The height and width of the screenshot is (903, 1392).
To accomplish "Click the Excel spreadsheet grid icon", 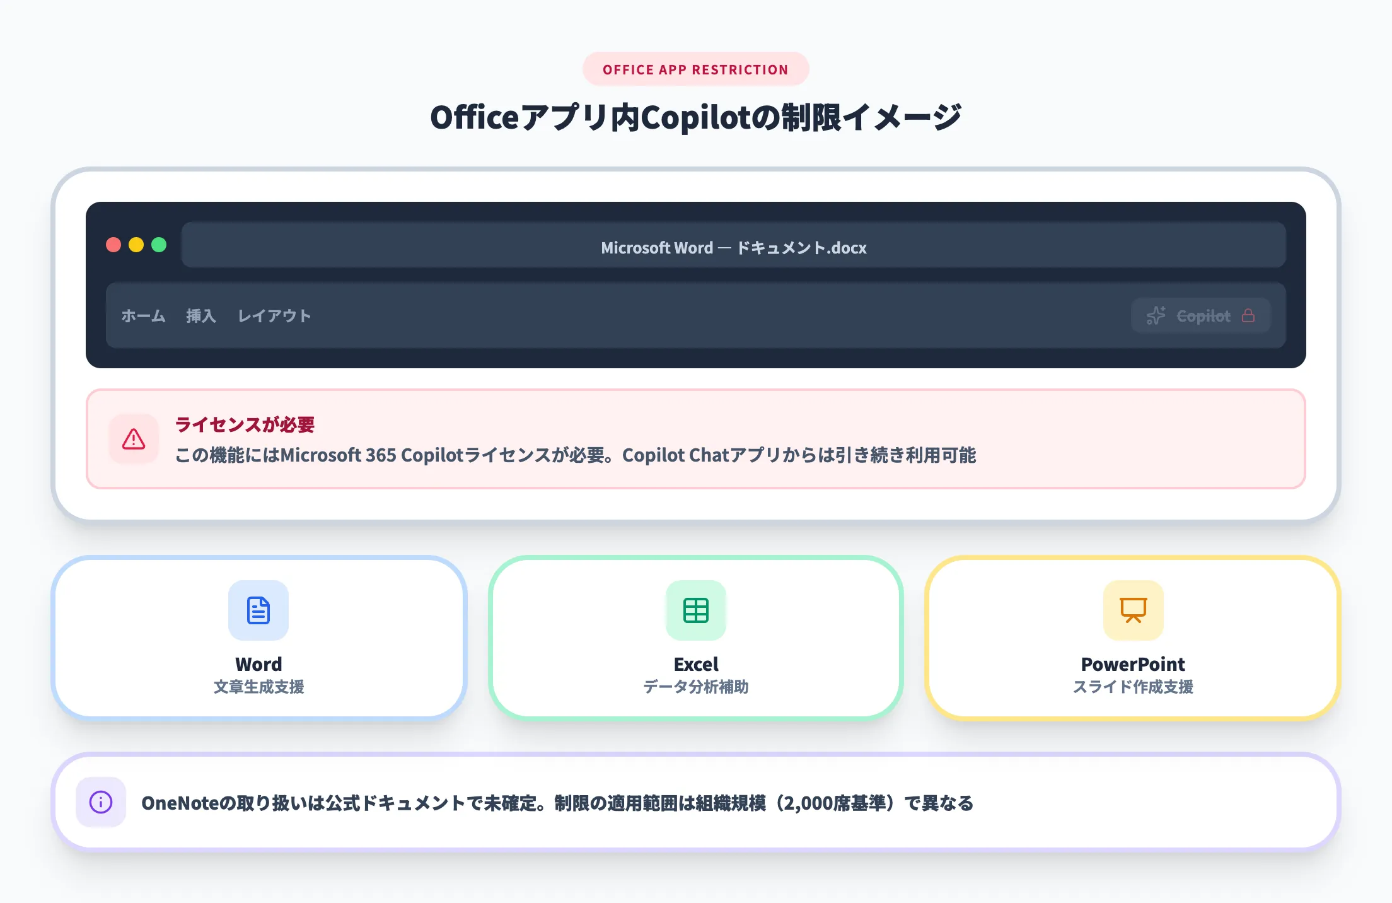I will [696, 610].
